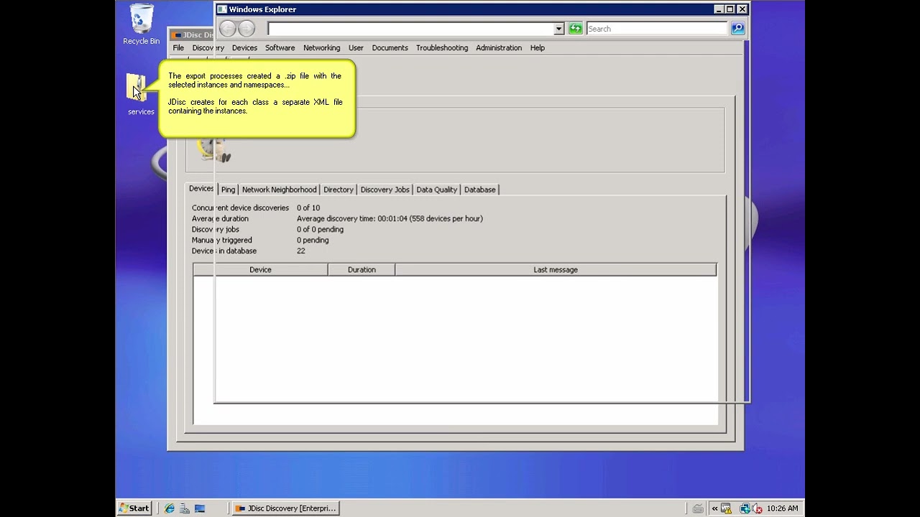The height and width of the screenshot is (517, 920).
Task: Click the '0 of 10' concurrent discoveries value
Action: click(x=308, y=208)
